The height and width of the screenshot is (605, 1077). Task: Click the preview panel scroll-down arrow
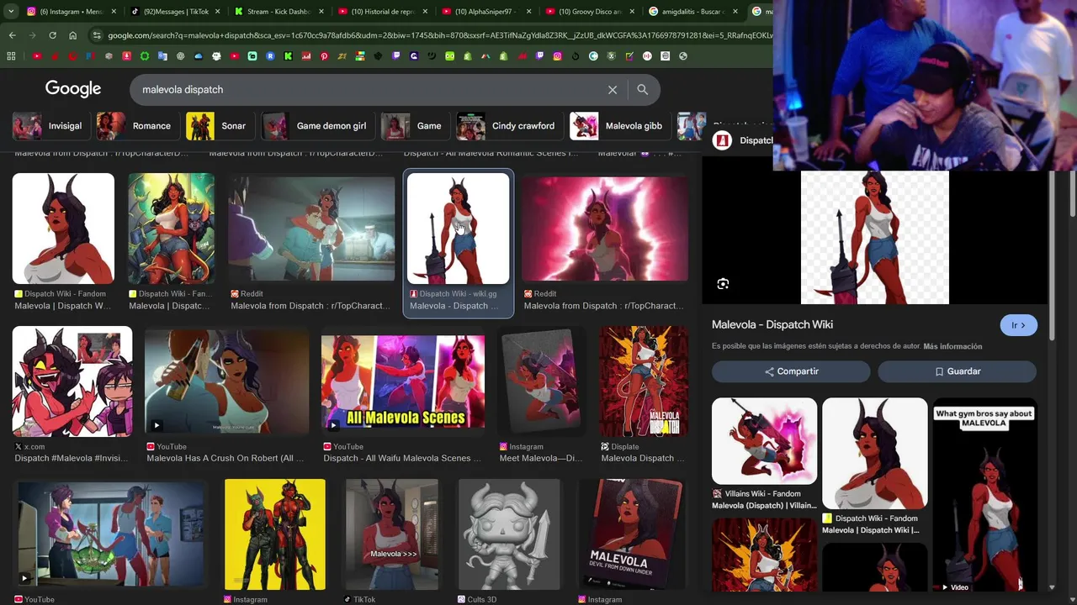[x=1052, y=587]
